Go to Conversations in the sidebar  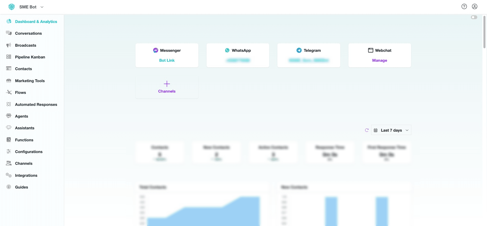tap(28, 33)
